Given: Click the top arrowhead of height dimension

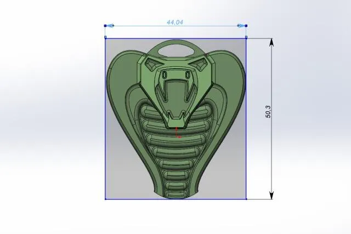Looking at the screenshot, I should (x=271, y=42).
